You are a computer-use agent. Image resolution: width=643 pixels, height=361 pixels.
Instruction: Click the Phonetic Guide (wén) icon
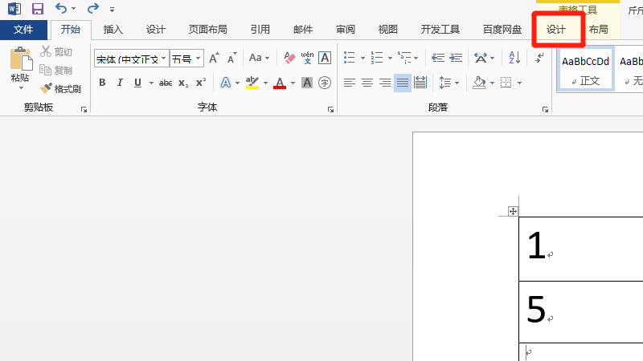tap(307, 58)
